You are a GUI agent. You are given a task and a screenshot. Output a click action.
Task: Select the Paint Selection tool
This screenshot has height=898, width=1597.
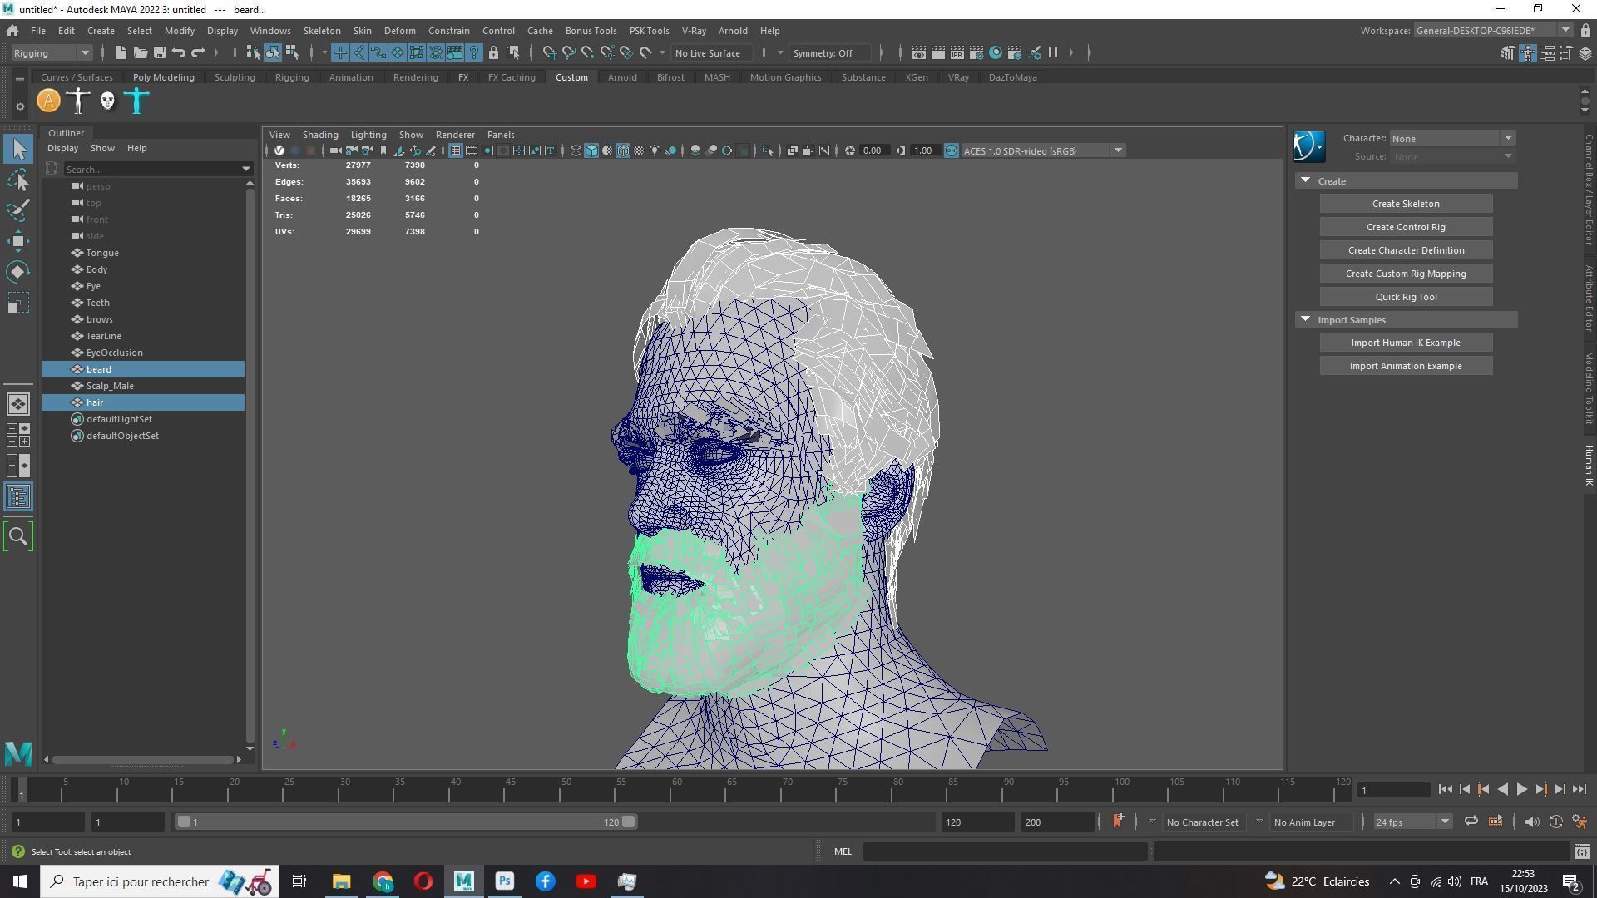(18, 210)
